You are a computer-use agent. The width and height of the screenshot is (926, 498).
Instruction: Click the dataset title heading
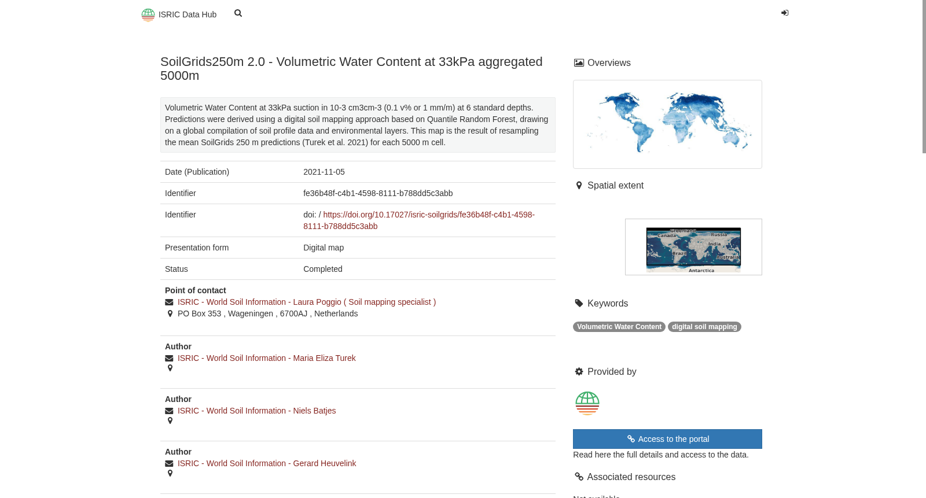pos(351,69)
